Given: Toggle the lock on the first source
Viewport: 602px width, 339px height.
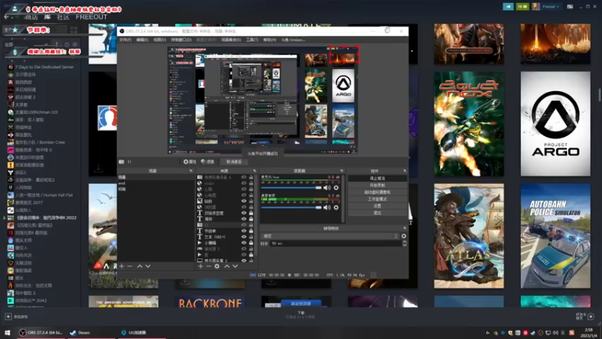Looking at the screenshot, I should pyautogui.click(x=251, y=177).
